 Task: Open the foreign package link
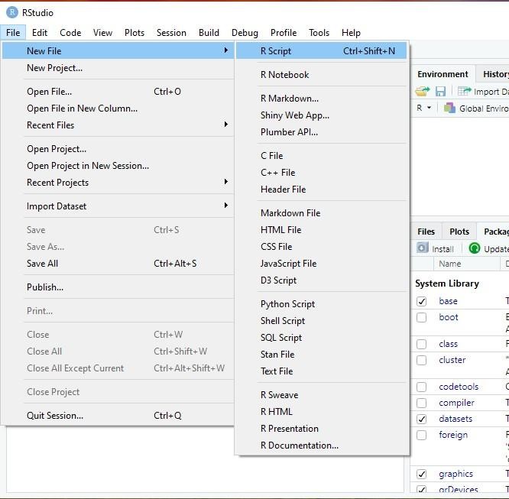453,435
